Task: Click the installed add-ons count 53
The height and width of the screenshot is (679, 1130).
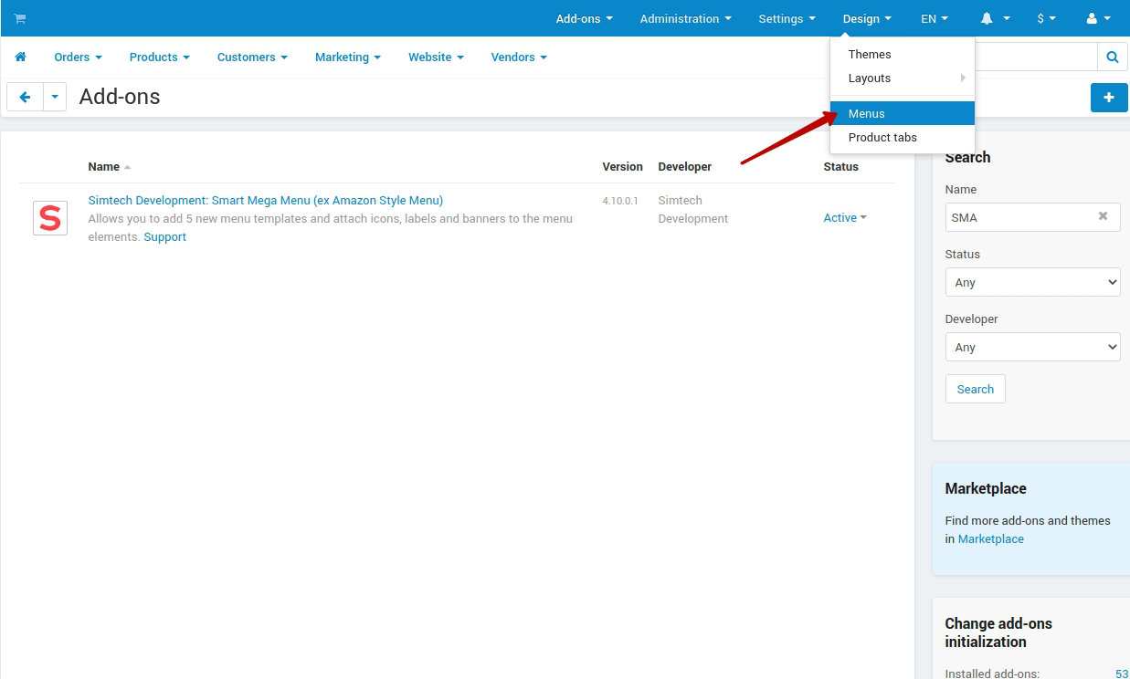Action: coord(1122,674)
